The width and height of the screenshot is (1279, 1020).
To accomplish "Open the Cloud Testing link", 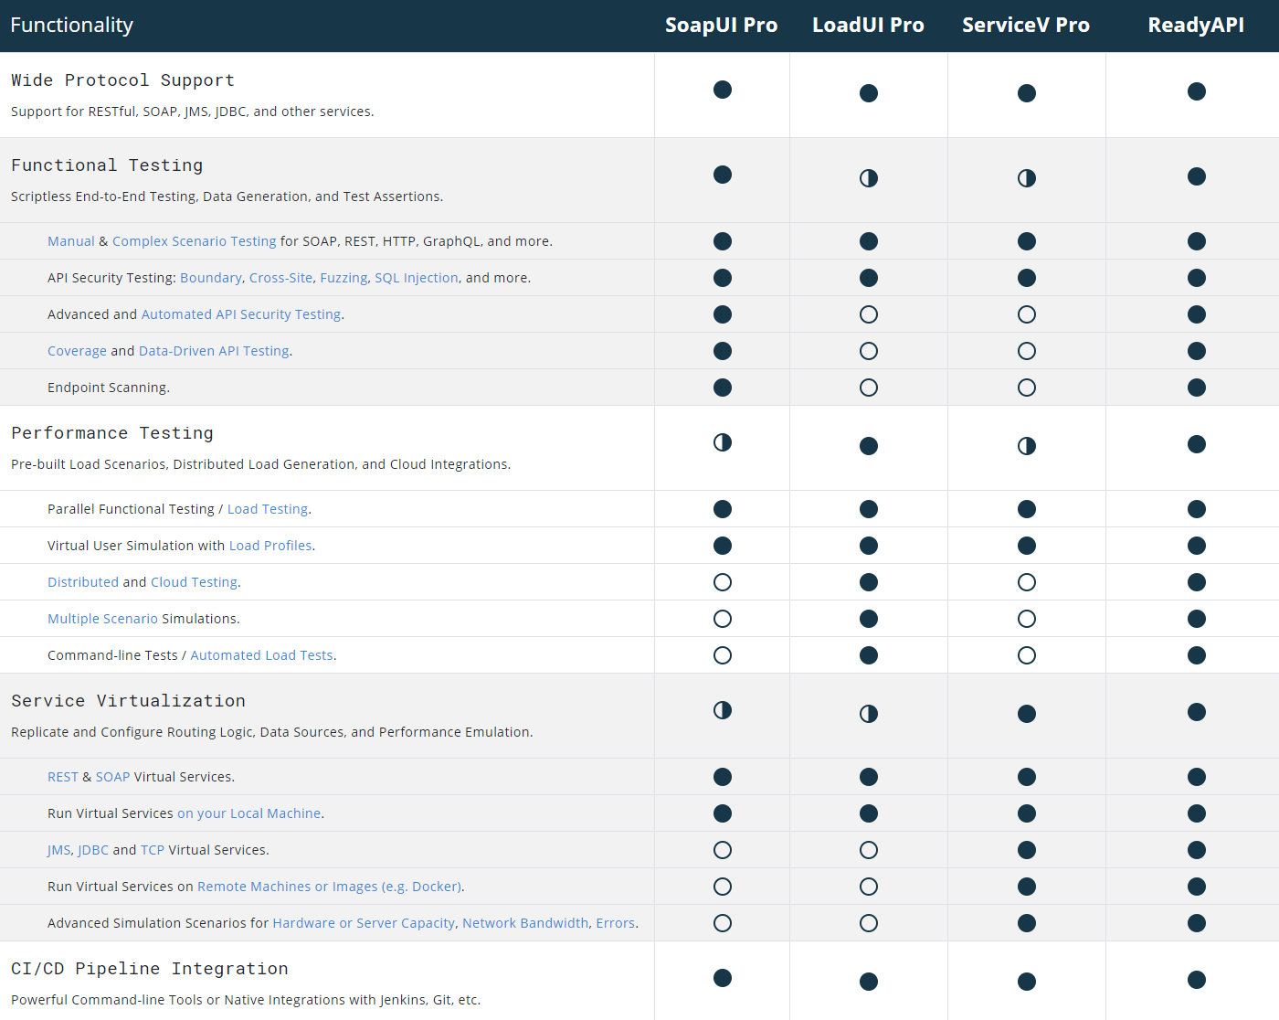I will (x=194, y=582).
